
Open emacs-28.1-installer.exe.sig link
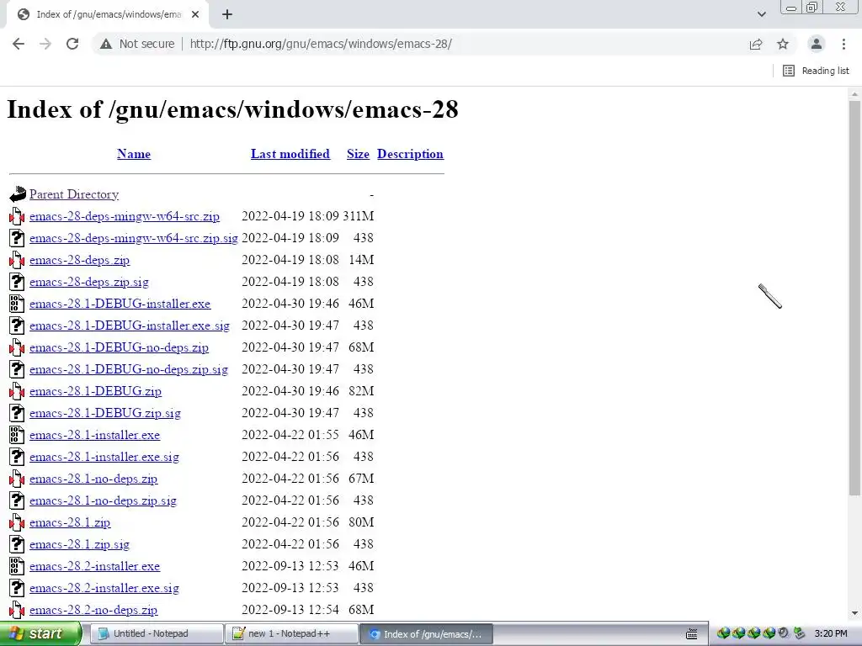click(x=104, y=457)
